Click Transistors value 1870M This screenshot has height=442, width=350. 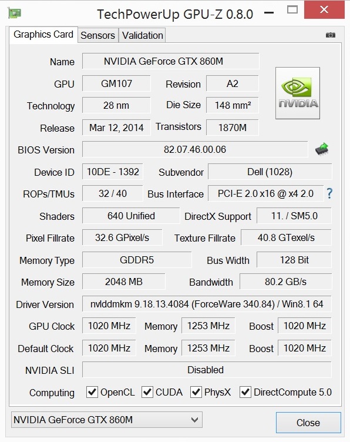(x=233, y=128)
